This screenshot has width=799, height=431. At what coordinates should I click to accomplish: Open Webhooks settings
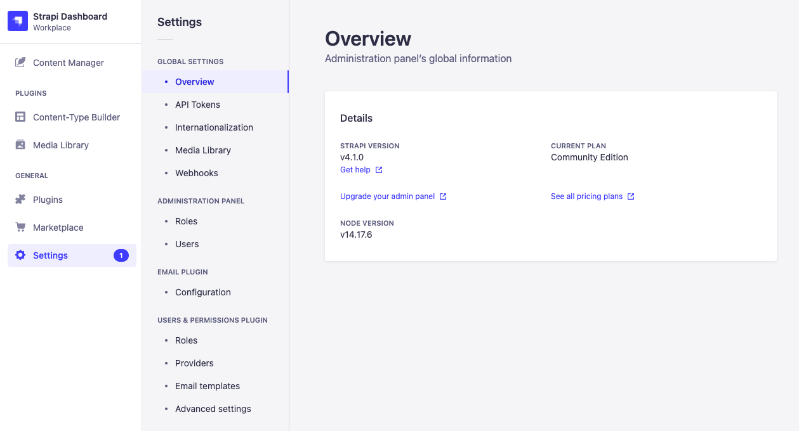215,173
